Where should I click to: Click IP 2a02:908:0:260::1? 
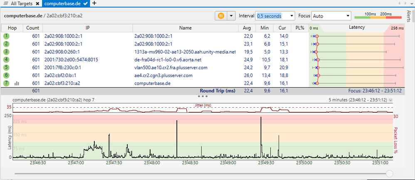pos(62,52)
